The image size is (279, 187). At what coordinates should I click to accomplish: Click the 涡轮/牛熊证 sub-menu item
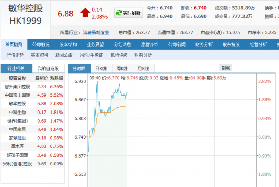[x=91, y=55]
